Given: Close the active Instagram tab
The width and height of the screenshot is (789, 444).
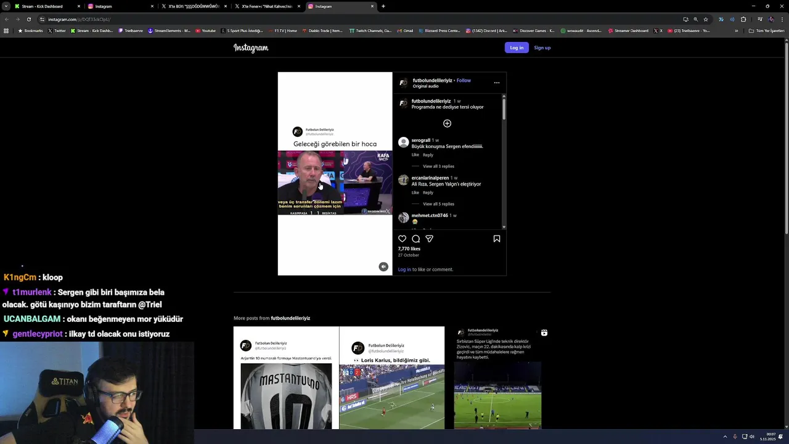Looking at the screenshot, I should (372, 6).
